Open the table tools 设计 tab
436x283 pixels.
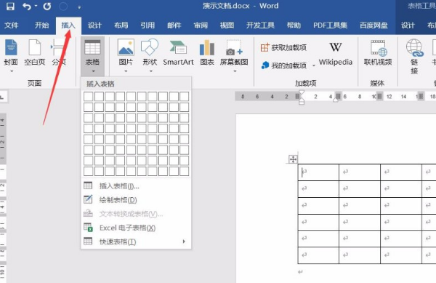pos(408,25)
